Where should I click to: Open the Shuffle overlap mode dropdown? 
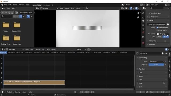81,50
